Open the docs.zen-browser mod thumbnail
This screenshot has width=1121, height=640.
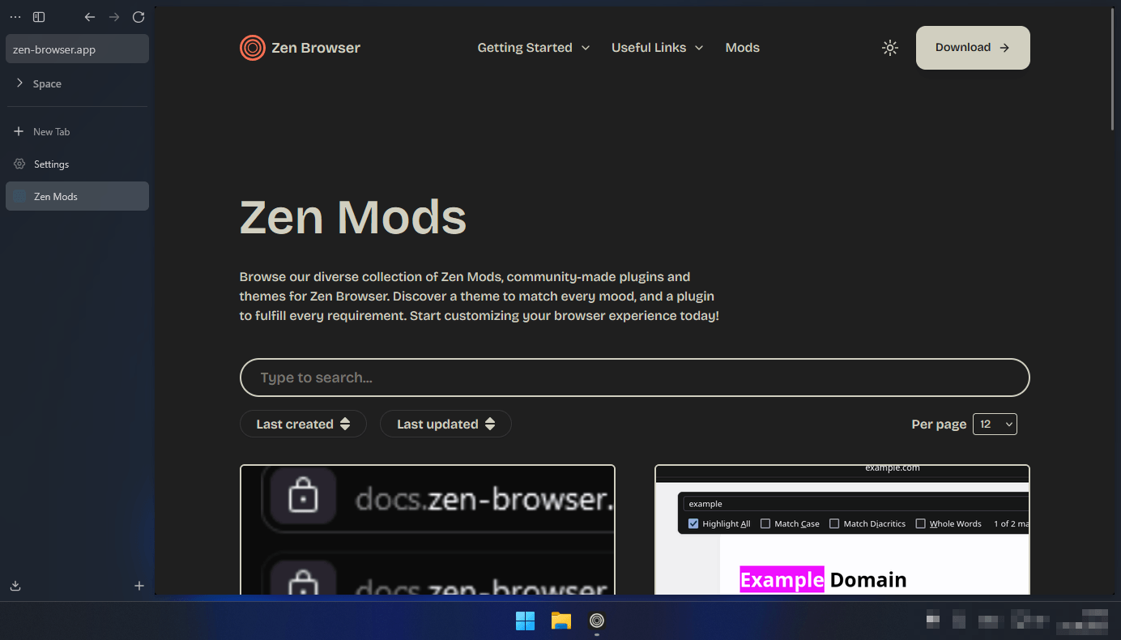[x=428, y=530]
